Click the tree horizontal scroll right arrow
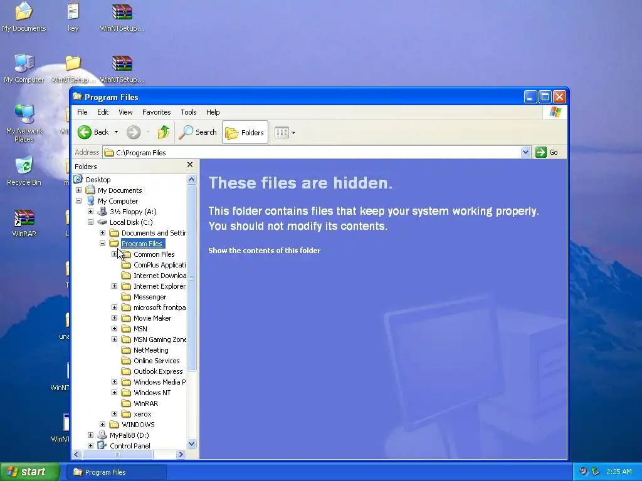Screen dimensions: 642x481 181,455
